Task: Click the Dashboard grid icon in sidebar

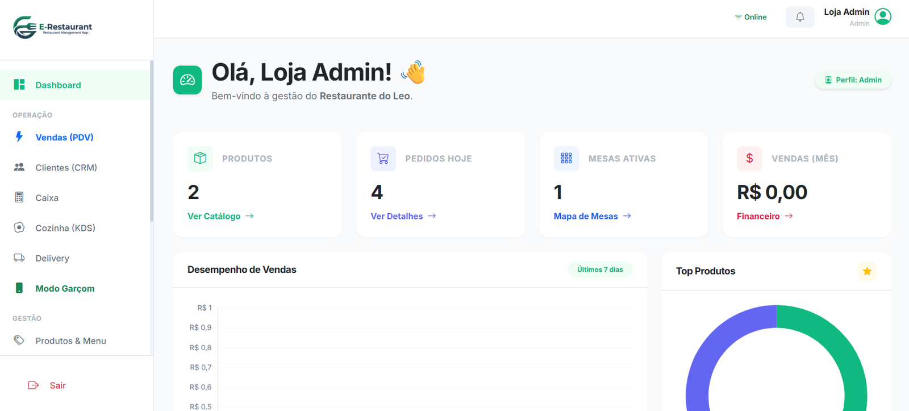Action: (19, 85)
